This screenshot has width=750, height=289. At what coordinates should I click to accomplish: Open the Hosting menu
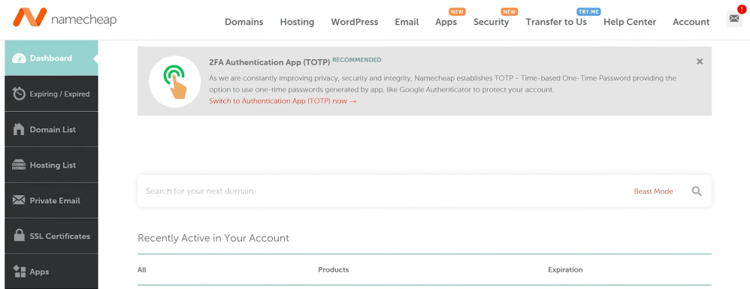coord(297,22)
